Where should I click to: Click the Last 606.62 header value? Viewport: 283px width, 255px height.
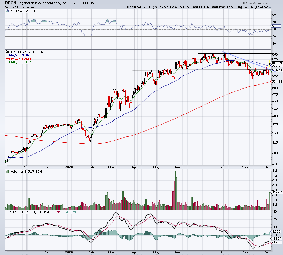pyautogui.click(x=200, y=7)
